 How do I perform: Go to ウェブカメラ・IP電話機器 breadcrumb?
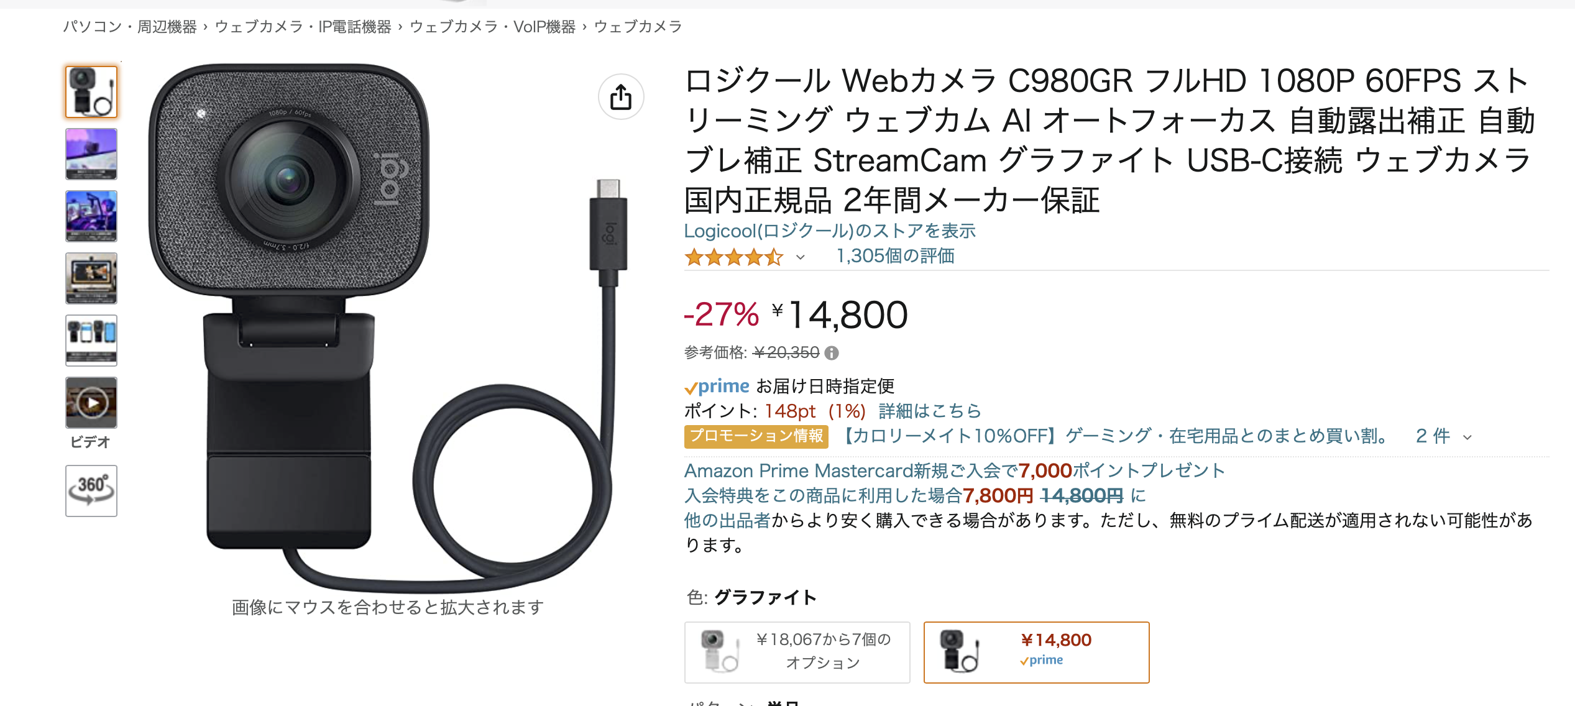pyautogui.click(x=303, y=27)
